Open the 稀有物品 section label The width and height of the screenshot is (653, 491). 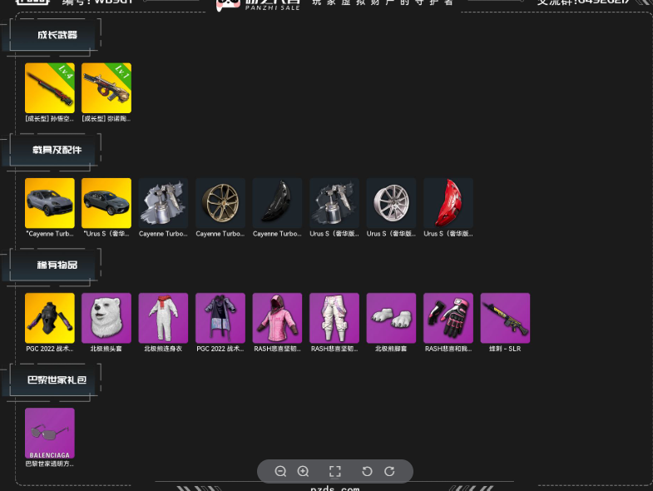(57, 265)
